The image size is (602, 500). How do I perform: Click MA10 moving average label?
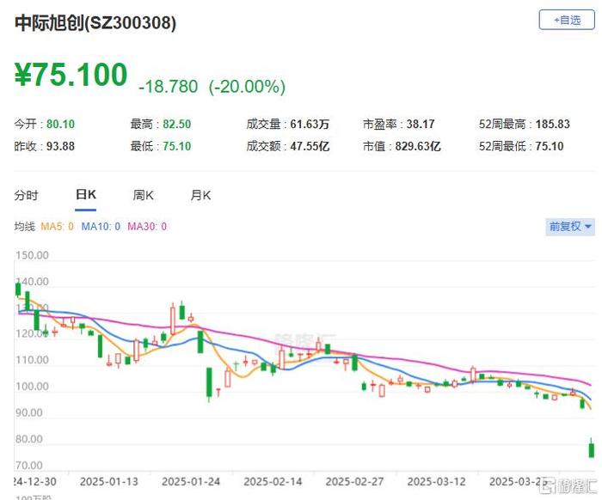tap(101, 227)
